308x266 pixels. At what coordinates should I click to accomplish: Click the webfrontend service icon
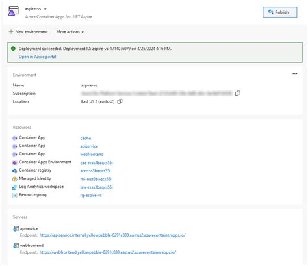16,245
